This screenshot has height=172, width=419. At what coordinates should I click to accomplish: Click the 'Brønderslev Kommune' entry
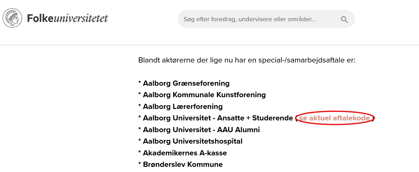pyautogui.click(x=183, y=165)
